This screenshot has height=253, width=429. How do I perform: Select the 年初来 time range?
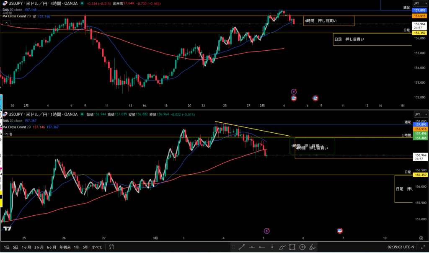64,247
